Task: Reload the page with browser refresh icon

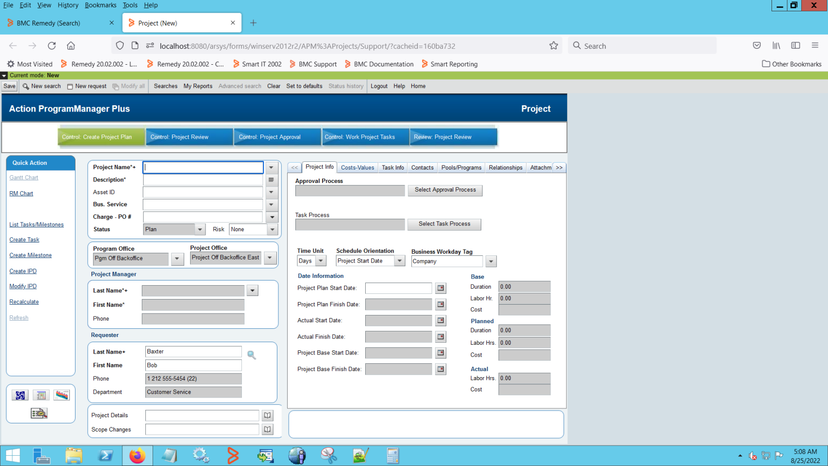Action: click(x=52, y=46)
